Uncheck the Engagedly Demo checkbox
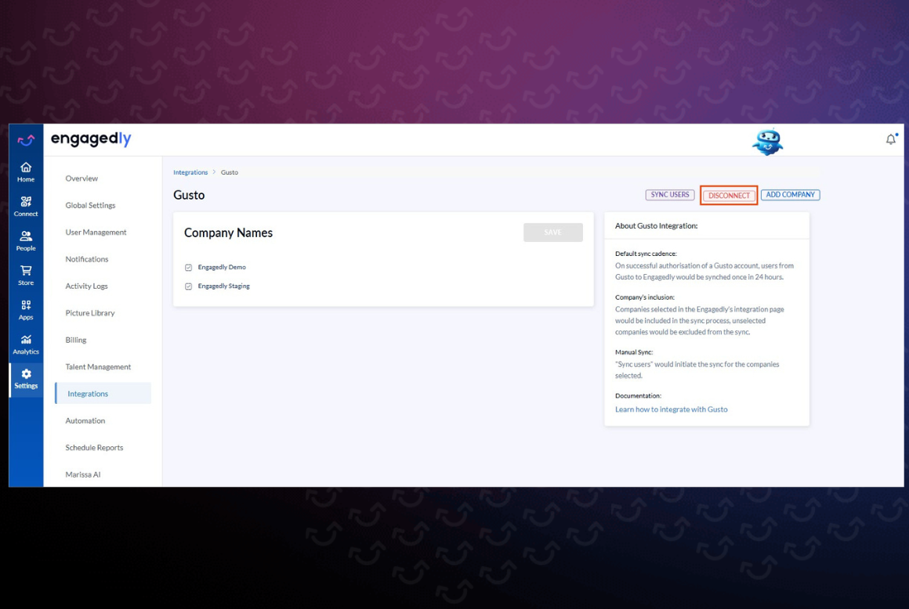The height and width of the screenshot is (609, 909). (x=188, y=268)
